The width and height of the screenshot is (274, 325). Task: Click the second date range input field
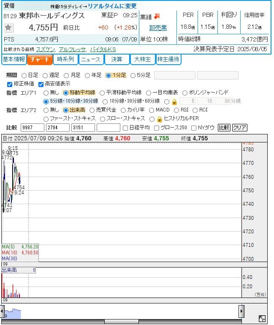(x=218, y=75)
